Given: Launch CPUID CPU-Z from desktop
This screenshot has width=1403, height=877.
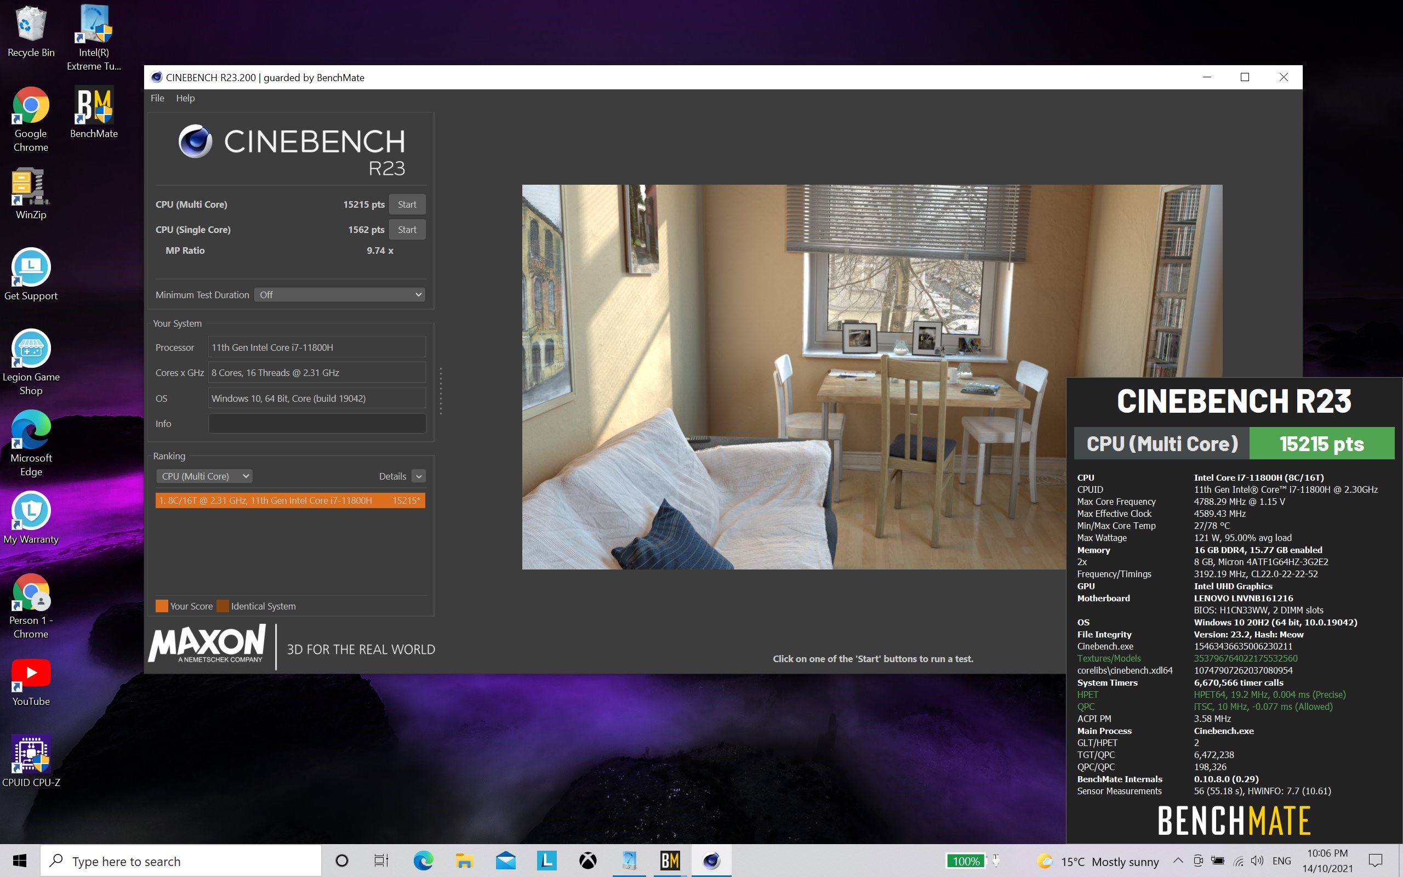Looking at the screenshot, I should coord(31,761).
